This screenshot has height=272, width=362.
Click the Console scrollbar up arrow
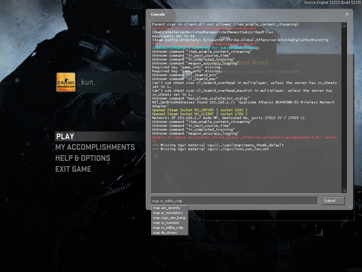pos(344,26)
